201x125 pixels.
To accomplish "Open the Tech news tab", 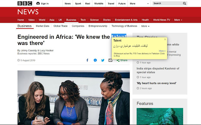I will coord(83,20).
